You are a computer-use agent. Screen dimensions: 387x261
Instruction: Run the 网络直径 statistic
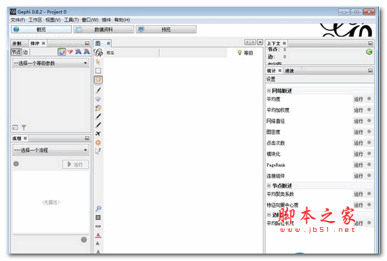coord(359,121)
